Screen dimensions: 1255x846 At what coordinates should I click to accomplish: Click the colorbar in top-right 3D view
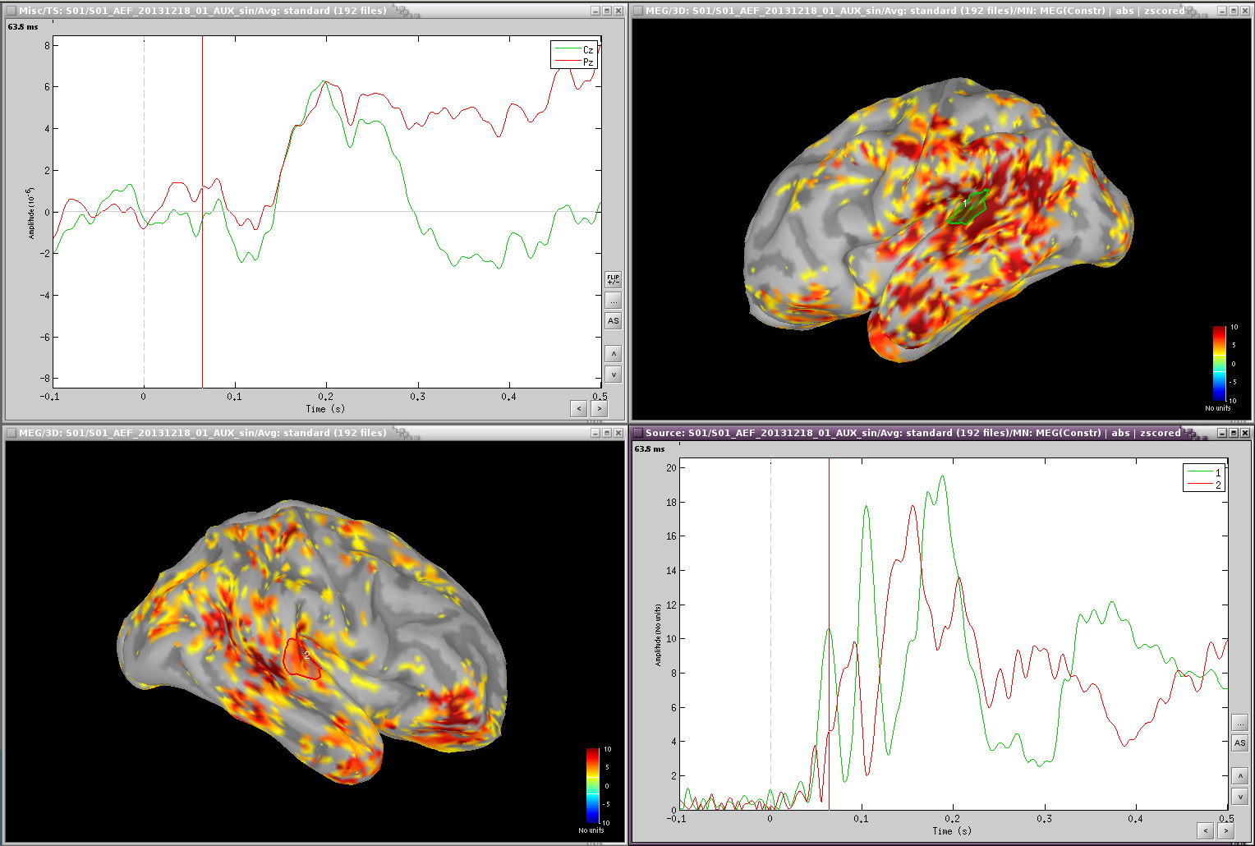pyautogui.click(x=1219, y=362)
